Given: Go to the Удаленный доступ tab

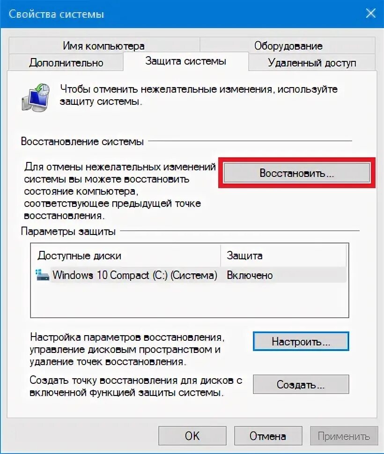Looking at the screenshot, I should pos(312,62).
